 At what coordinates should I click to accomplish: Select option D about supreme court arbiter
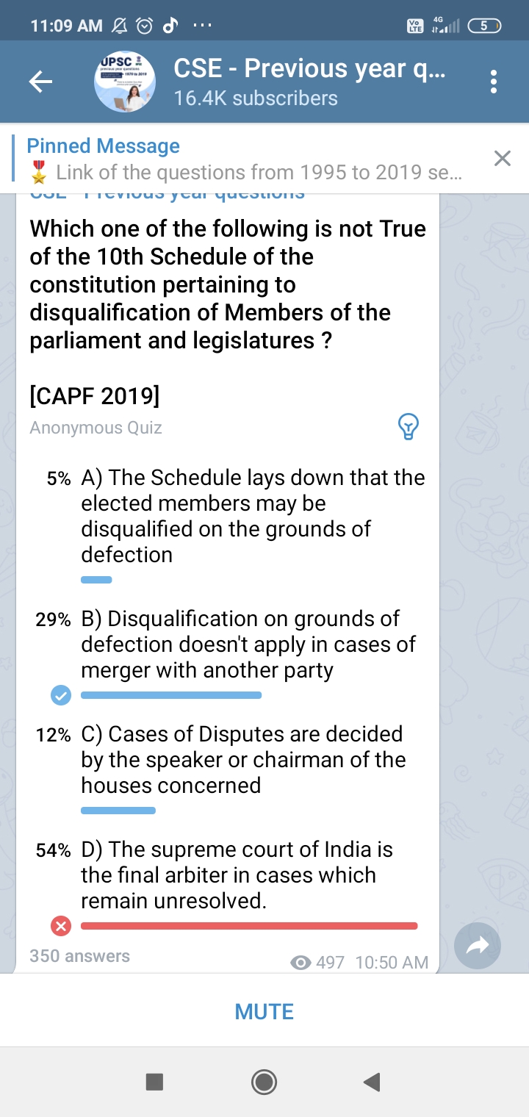click(x=237, y=875)
